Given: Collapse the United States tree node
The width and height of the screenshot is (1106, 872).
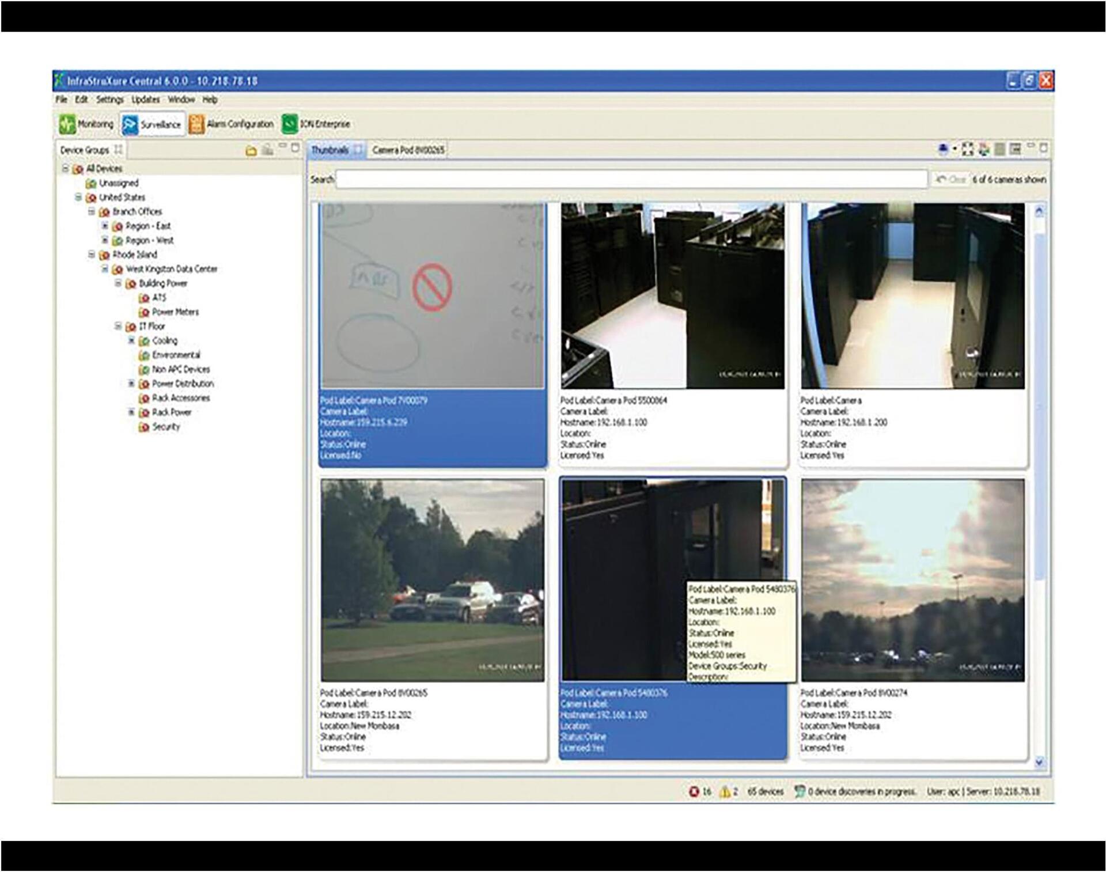Looking at the screenshot, I should pyautogui.click(x=78, y=197).
